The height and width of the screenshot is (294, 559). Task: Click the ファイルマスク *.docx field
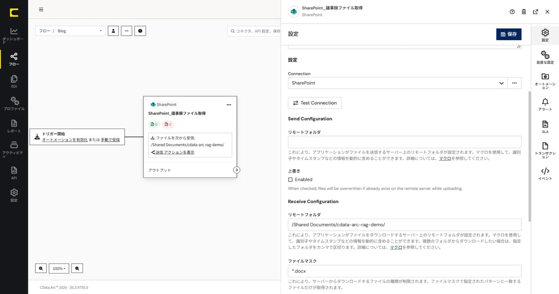coord(405,271)
